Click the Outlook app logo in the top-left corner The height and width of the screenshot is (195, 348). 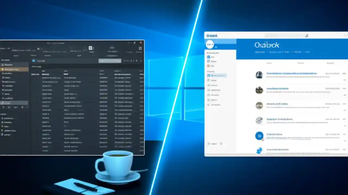(208, 35)
